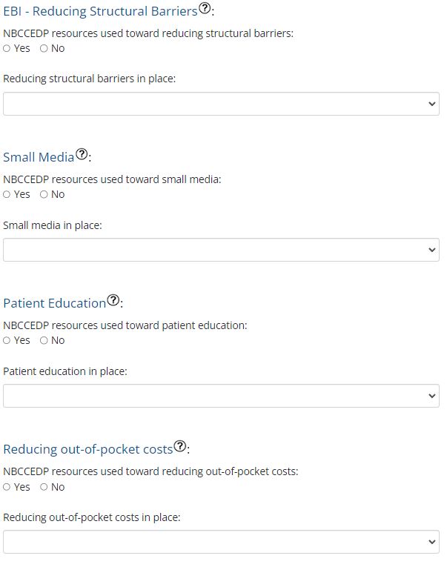The height and width of the screenshot is (567, 447).
Task: Show help for Patient Education heading
Action: click(113, 300)
